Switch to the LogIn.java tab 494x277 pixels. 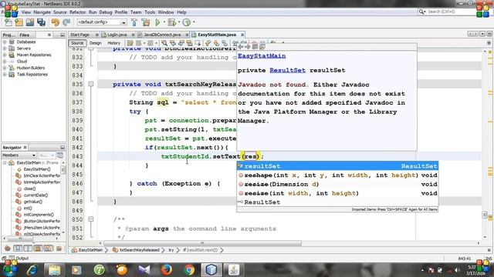[x=117, y=35]
